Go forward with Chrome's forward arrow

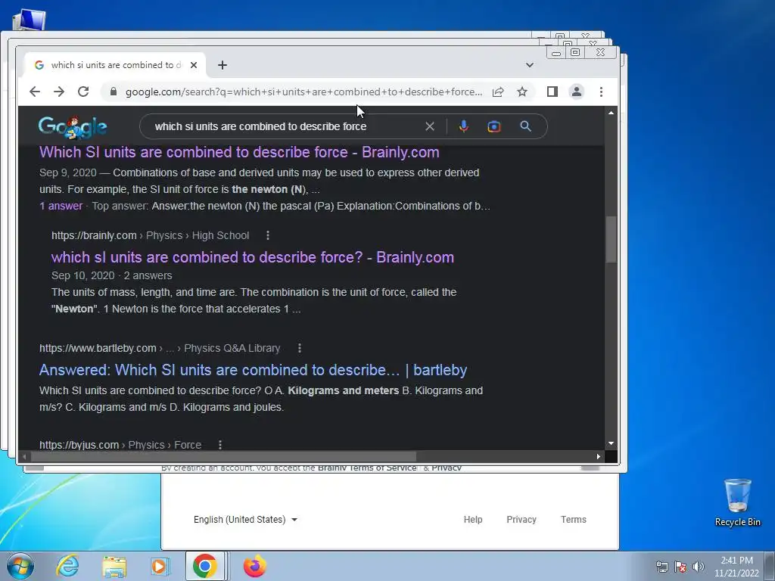pos(59,92)
